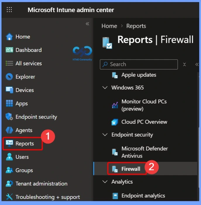Click the All services list icon

(x=9, y=64)
